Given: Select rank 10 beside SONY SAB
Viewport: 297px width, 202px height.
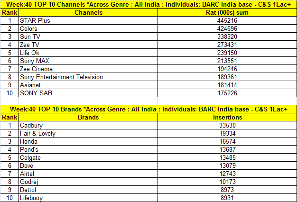Looking at the screenshot, I should (9, 93).
